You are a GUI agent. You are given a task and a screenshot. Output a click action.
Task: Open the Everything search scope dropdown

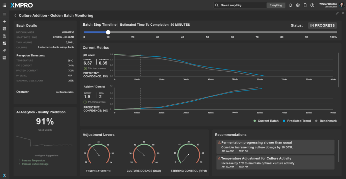(276, 5)
